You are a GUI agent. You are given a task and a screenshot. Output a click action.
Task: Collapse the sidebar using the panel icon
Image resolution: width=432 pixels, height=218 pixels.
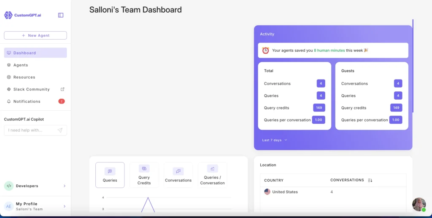[61, 15]
